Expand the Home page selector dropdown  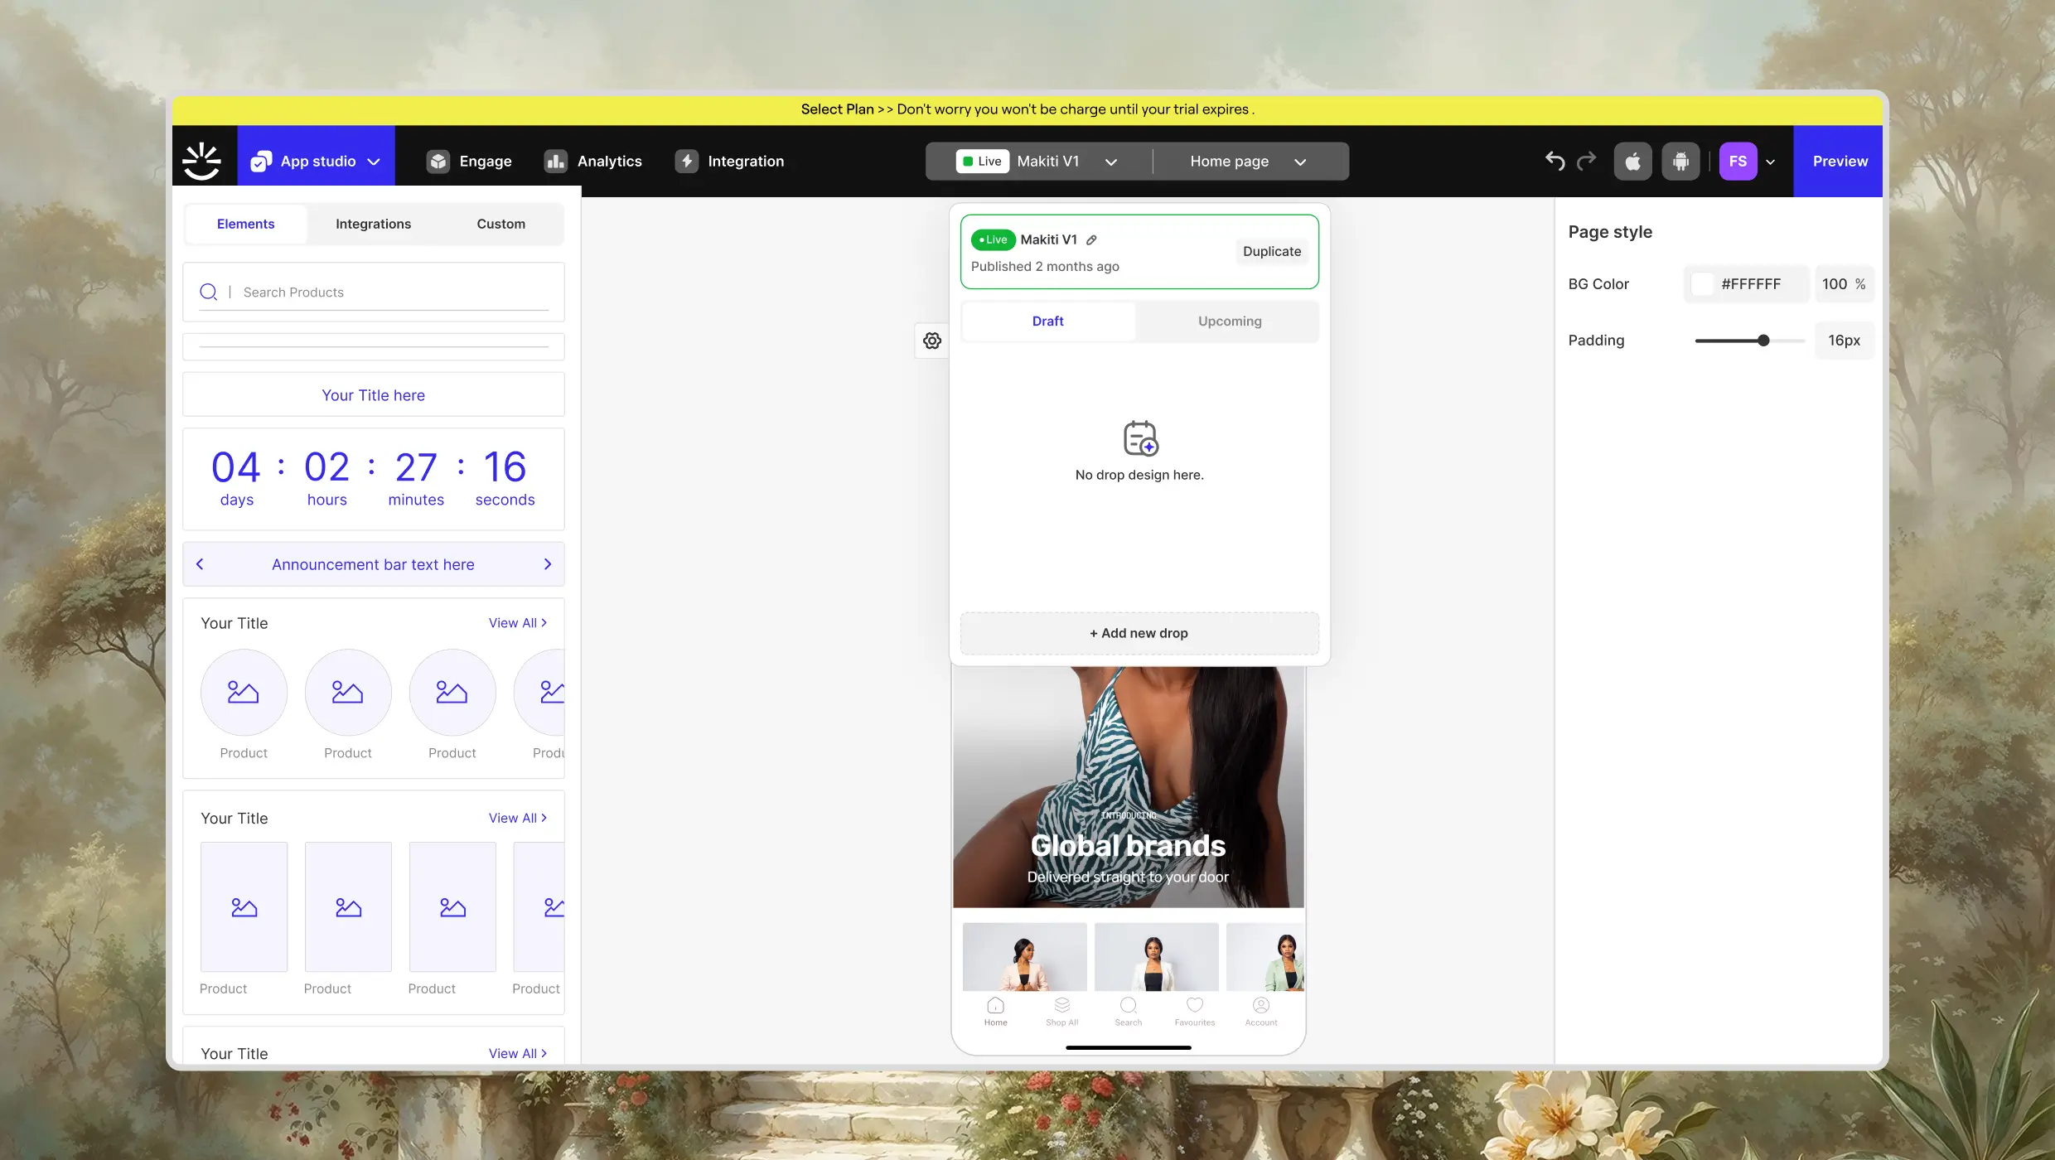coord(1300,162)
